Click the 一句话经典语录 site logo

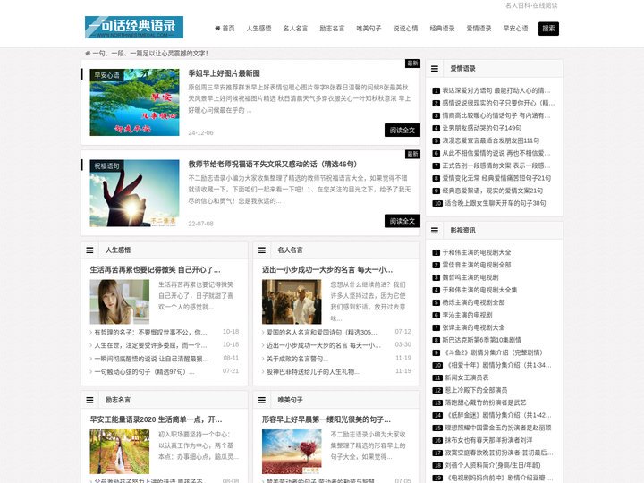tap(134, 27)
